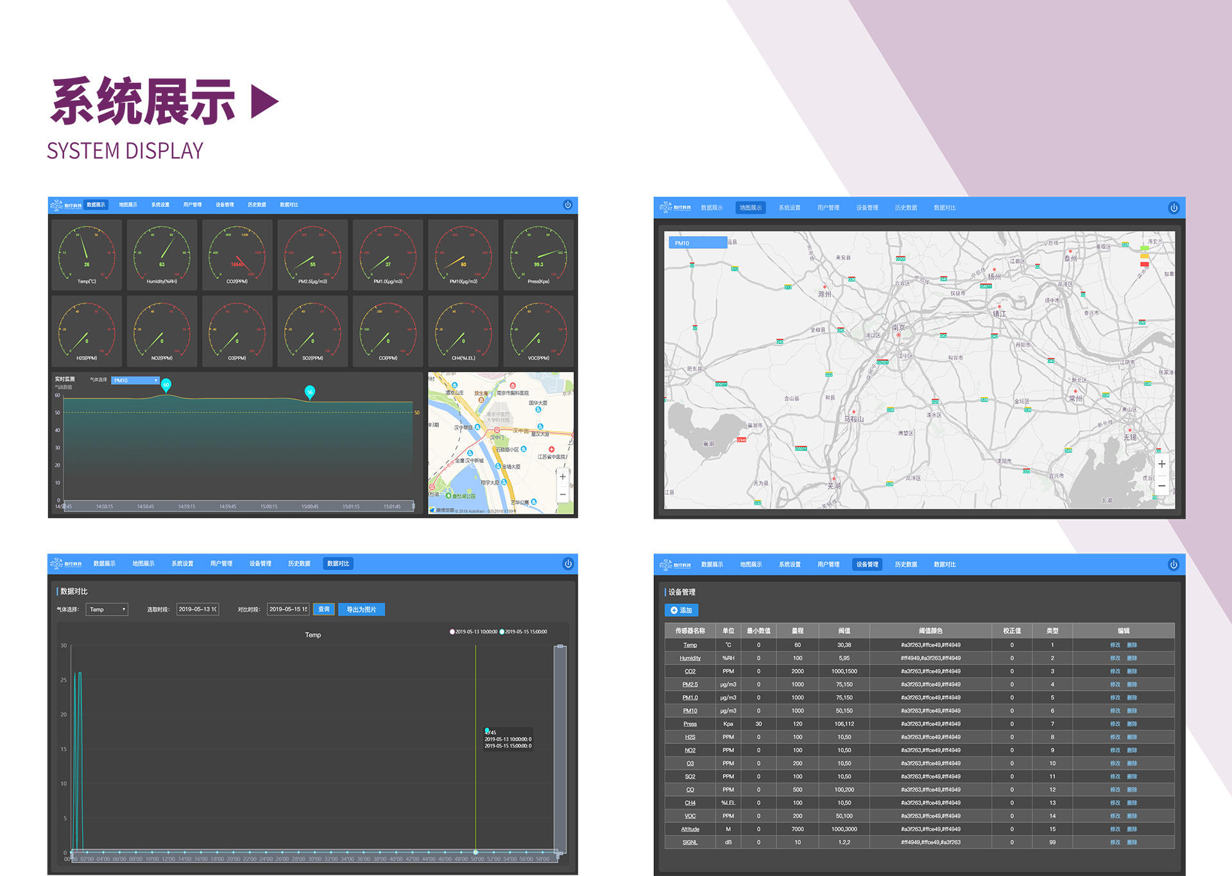Zoom in on the small Nanjing street map
The height and width of the screenshot is (876, 1232).
click(563, 476)
